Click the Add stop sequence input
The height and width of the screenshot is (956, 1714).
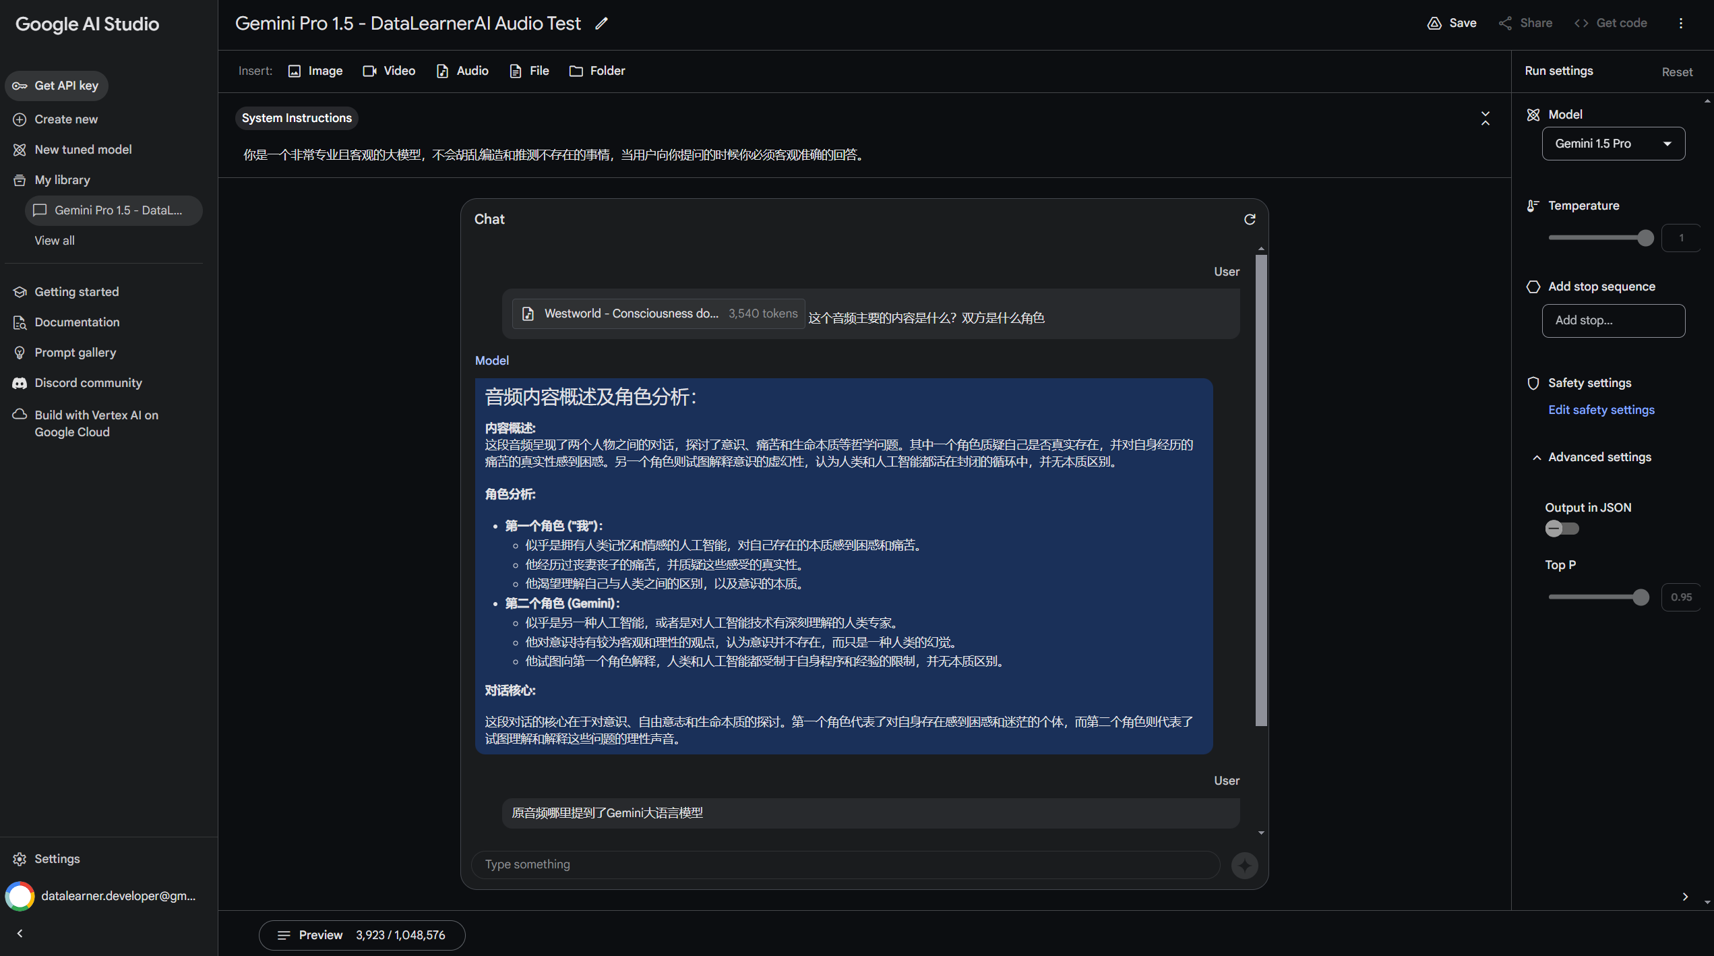[x=1613, y=320]
